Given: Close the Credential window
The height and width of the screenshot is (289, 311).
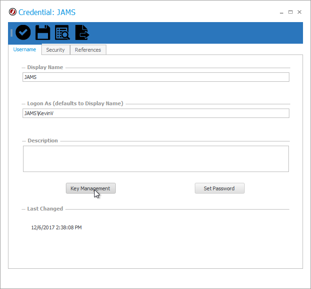Looking at the screenshot, I should (x=300, y=12).
